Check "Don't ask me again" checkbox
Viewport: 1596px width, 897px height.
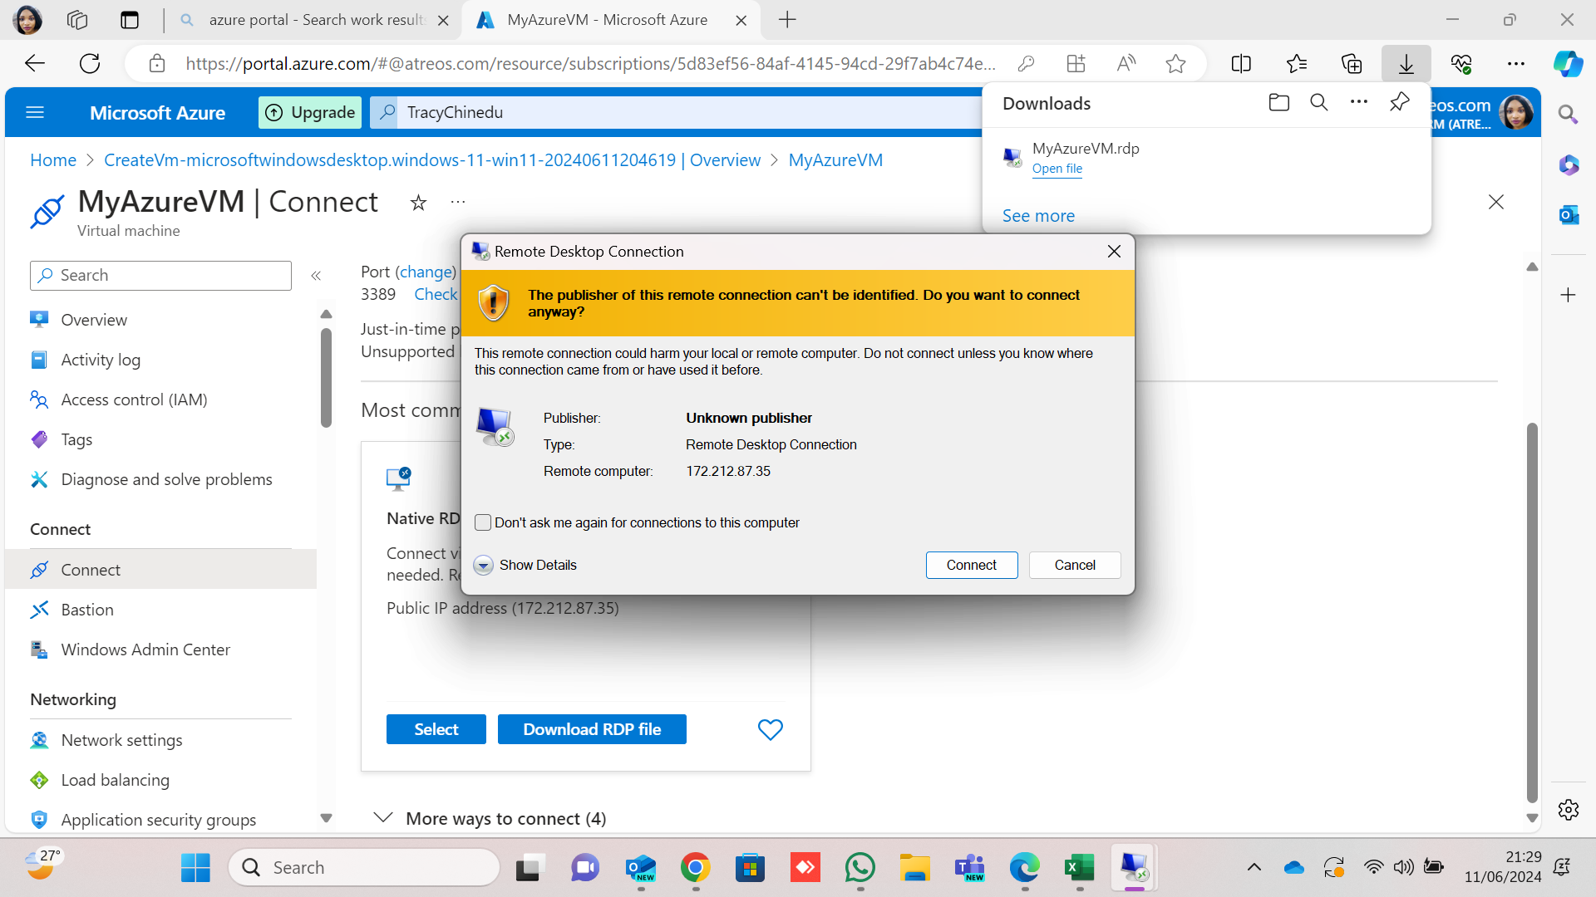483,522
